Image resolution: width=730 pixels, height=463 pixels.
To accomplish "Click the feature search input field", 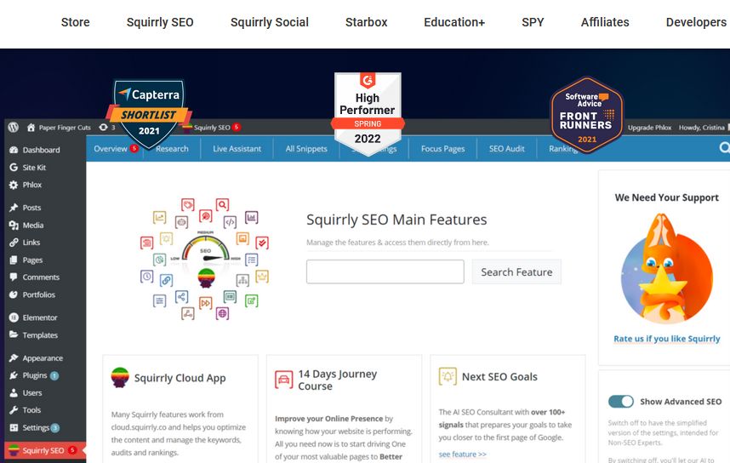I will (x=385, y=272).
